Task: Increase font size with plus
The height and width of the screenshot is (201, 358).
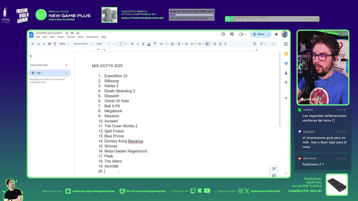Action: click(x=126, y=44)
